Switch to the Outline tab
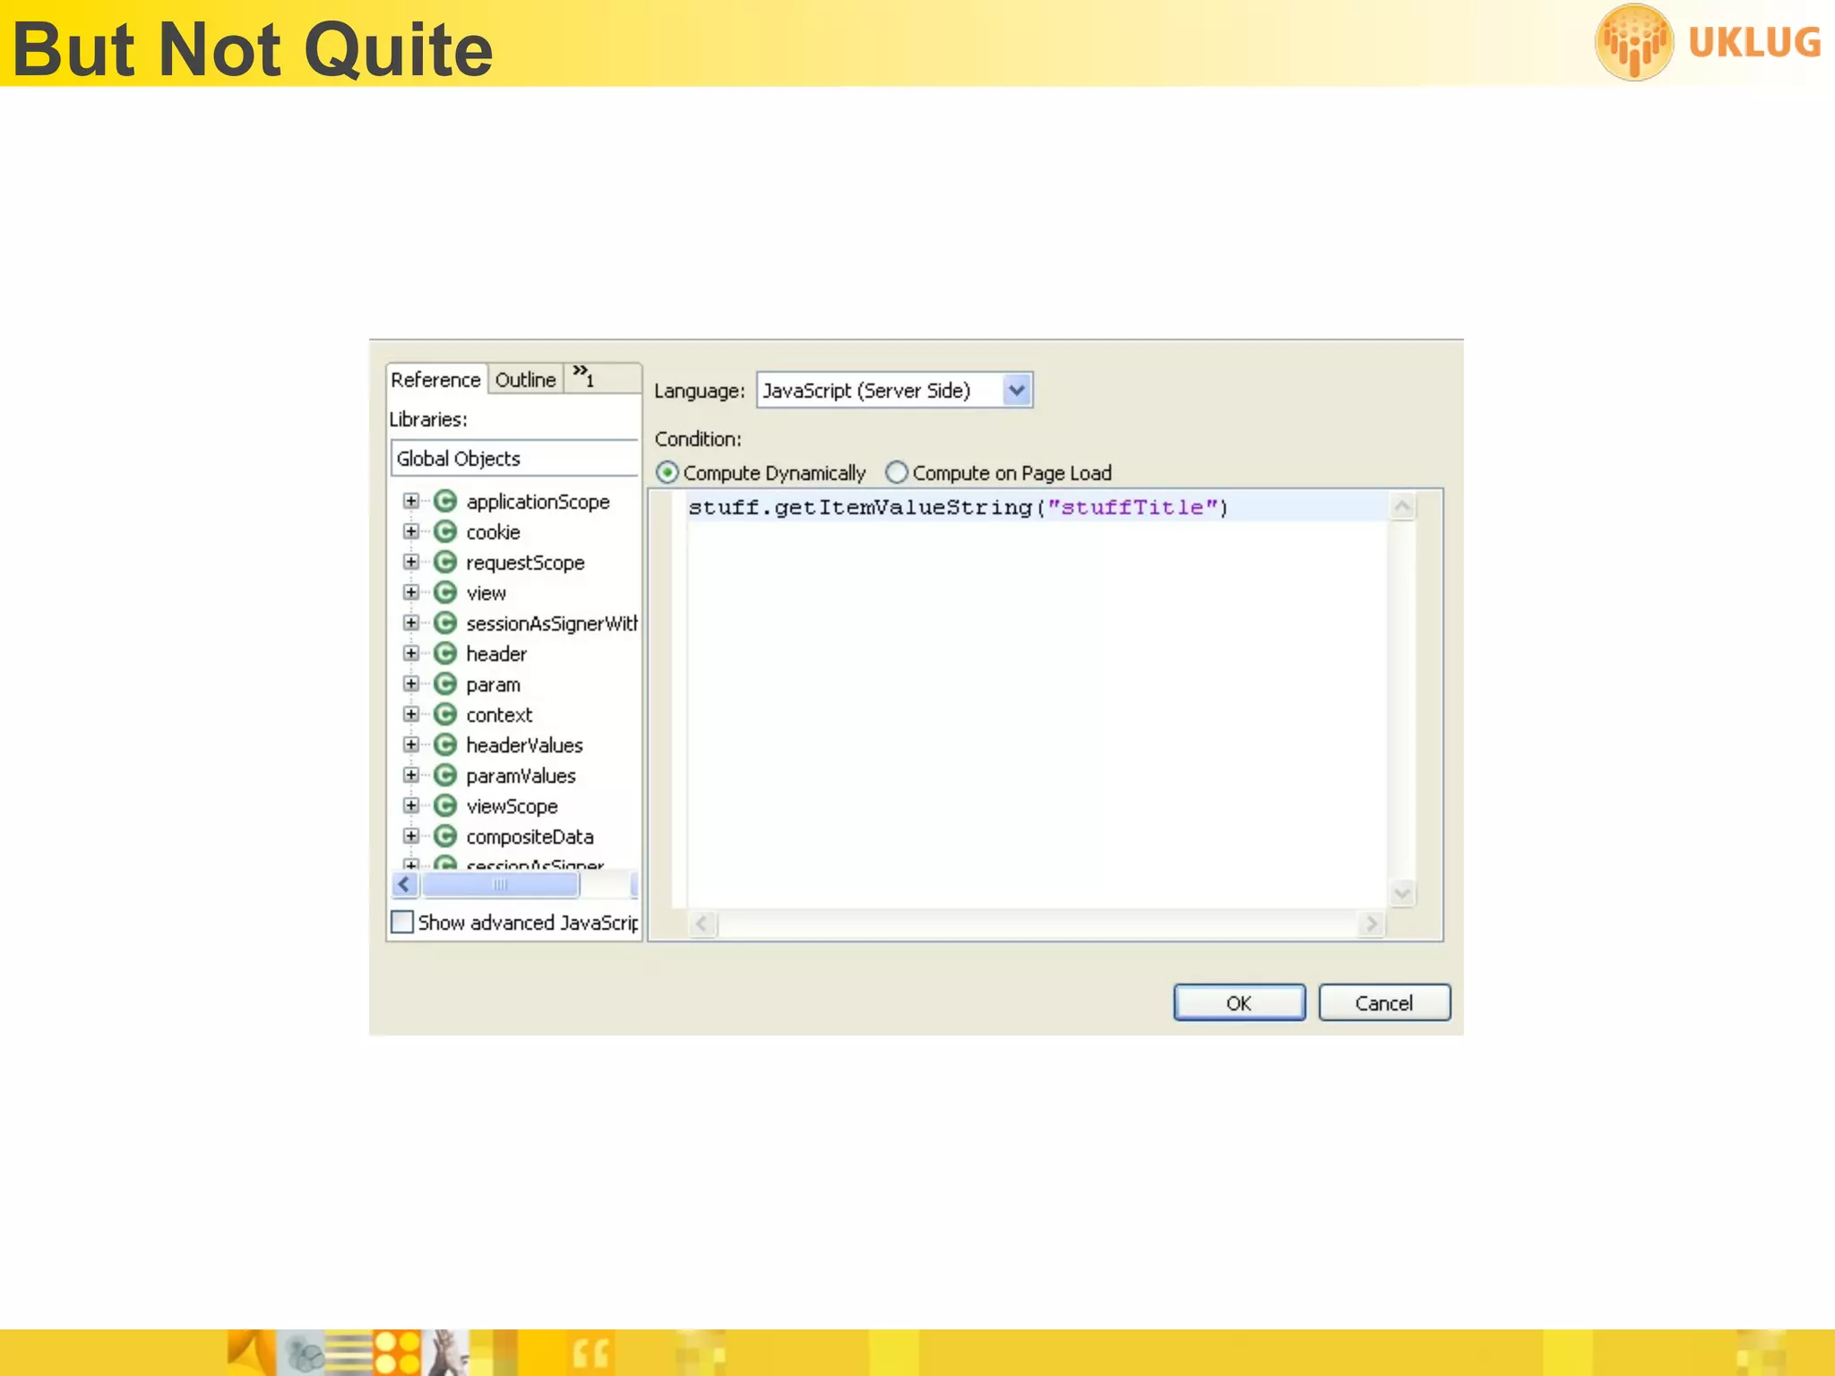Image resolution: width=1835 pixels, height=1376 pixels. (x=525, y=380)
